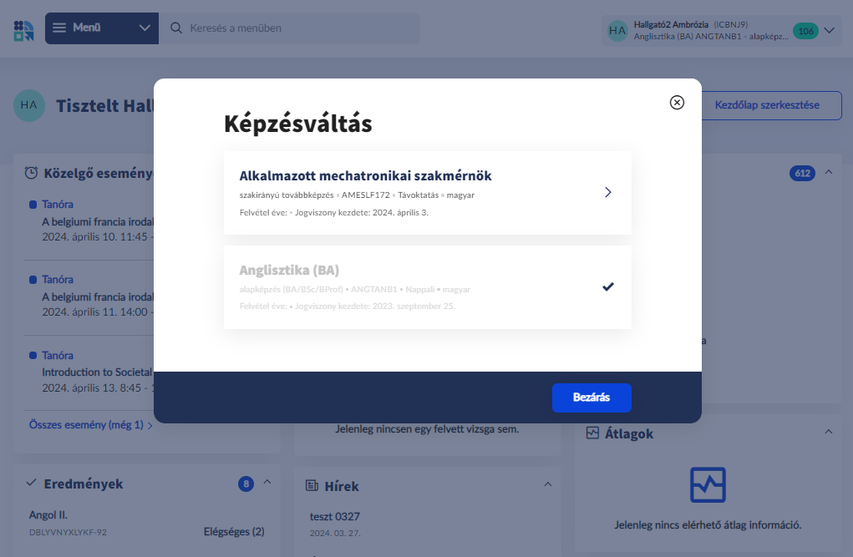Select the Anglisztika (BA) programme option
The height and width of the screenshot is (557, 853).
click(427, 287)
